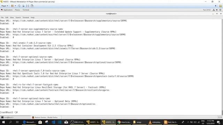The height and width of the screenshot is (125, 223).
Task: Click the VMware pause virtual machine button
Action: [x=12, y=6]
